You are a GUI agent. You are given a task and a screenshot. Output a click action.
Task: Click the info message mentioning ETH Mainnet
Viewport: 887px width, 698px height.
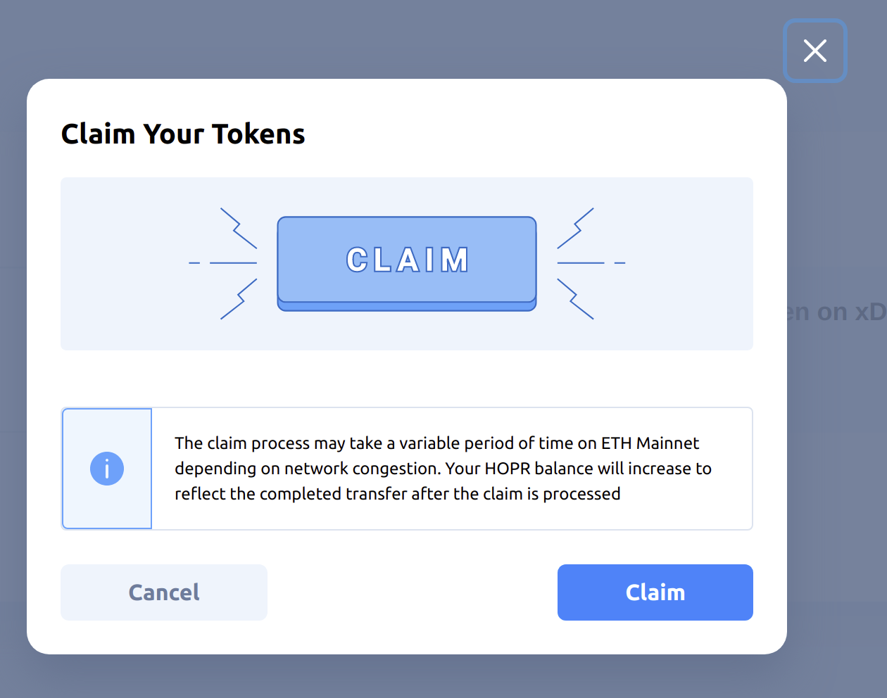[x=444, y=469]
